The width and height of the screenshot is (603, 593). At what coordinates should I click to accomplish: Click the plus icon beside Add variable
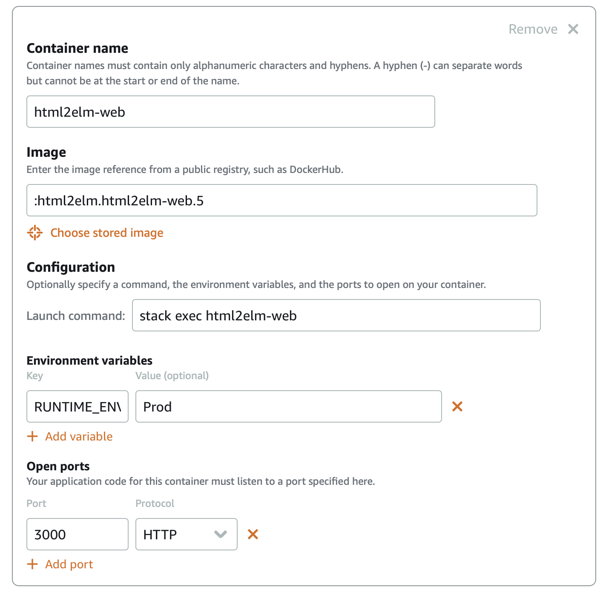32,436
